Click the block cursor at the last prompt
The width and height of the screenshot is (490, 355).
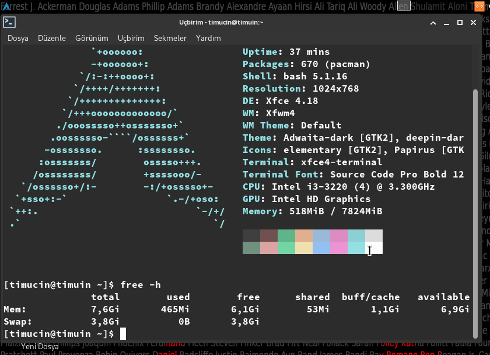coord(123,334)
